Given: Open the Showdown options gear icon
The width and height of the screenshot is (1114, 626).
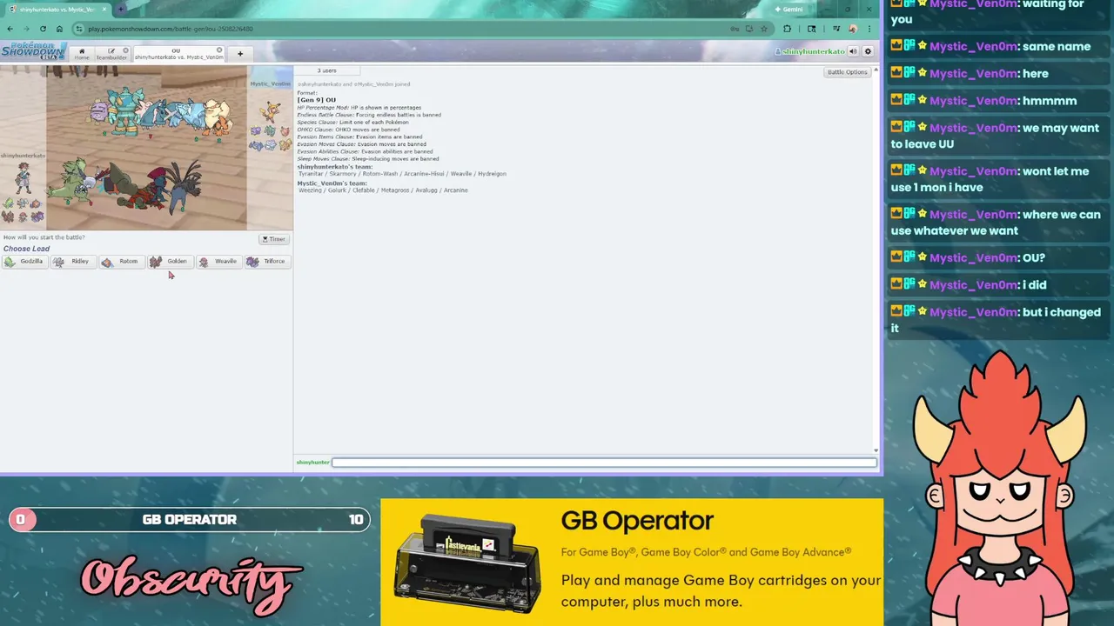Looking at the screenshot, I should coord(868,51).
